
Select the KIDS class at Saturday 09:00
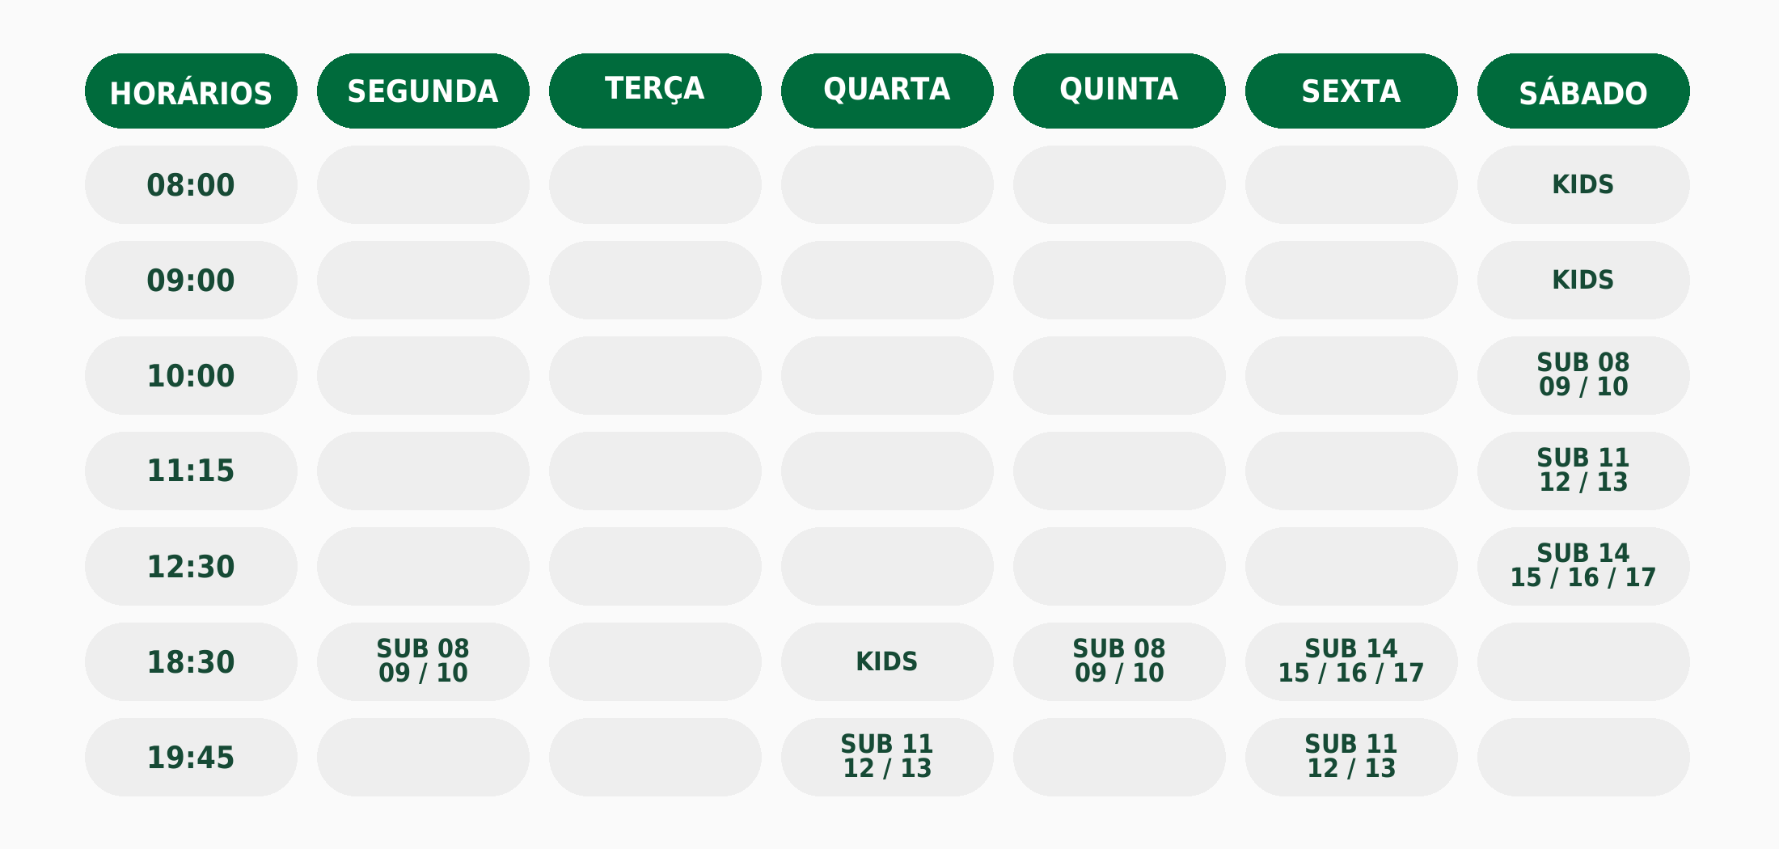click(1583, 281)
